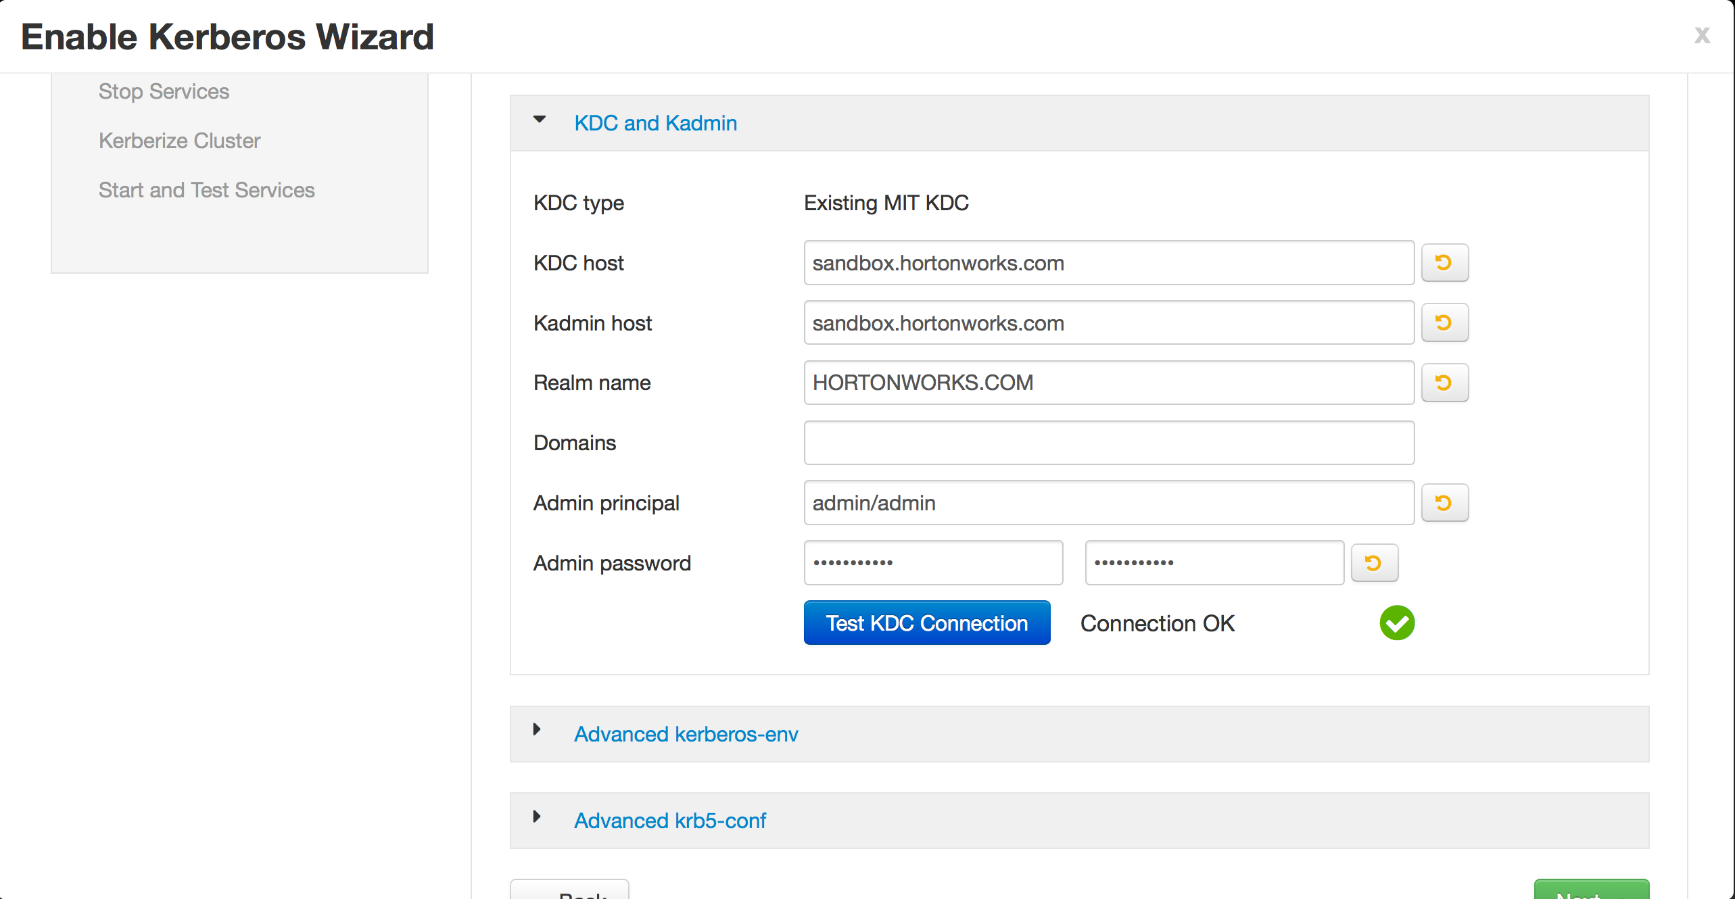Screen dimensions: 1735x899
Task: Click the green Next button
Action: pos(1590,891)
